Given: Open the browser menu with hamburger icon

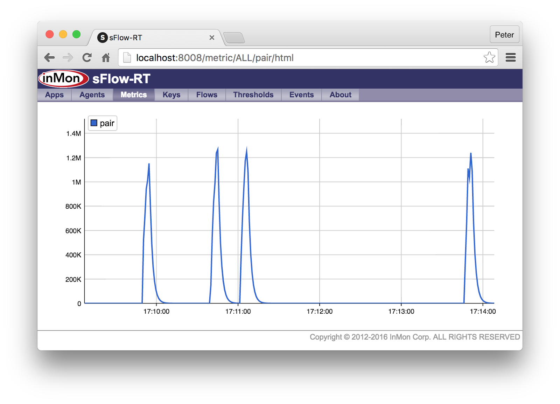Looking at the screenshot, I should coord(511,57).
